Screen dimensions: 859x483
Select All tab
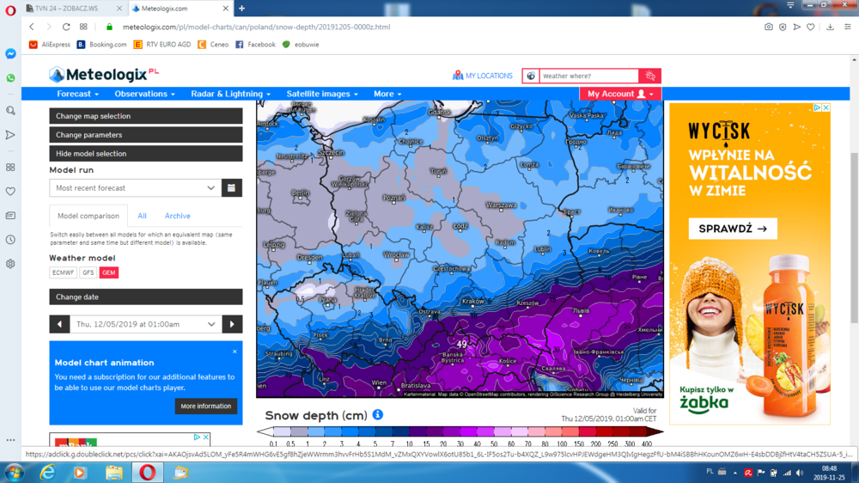click(x=142, y=216)
